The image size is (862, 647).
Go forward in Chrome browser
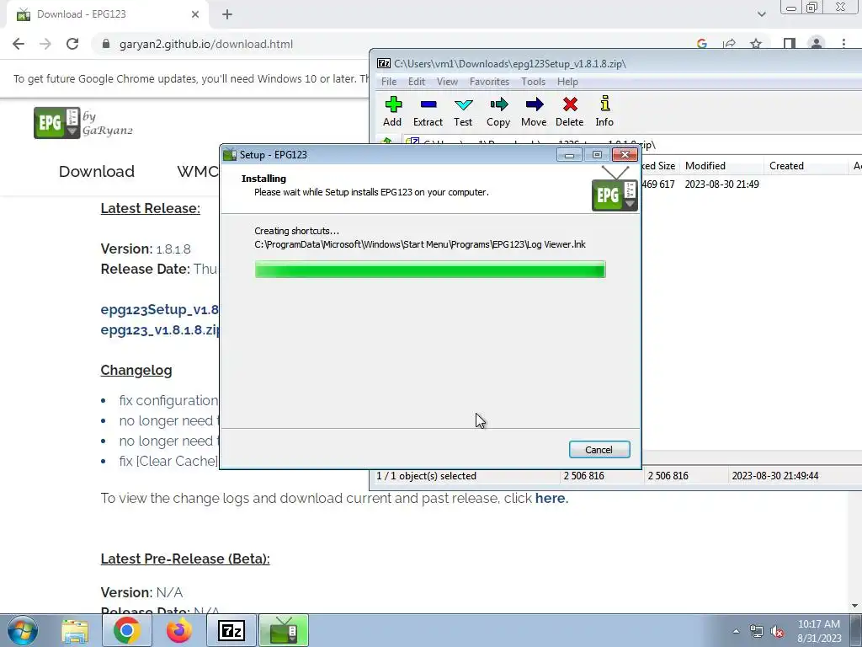(45, 44)
